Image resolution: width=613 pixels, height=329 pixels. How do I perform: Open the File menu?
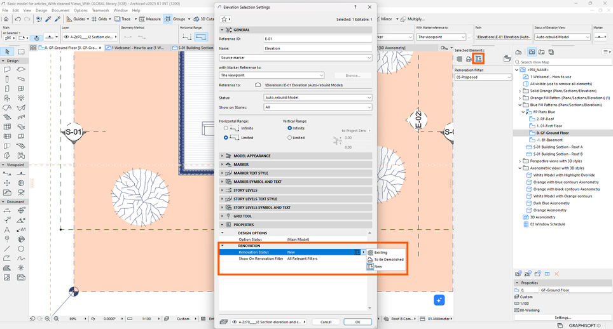(5, 11)
